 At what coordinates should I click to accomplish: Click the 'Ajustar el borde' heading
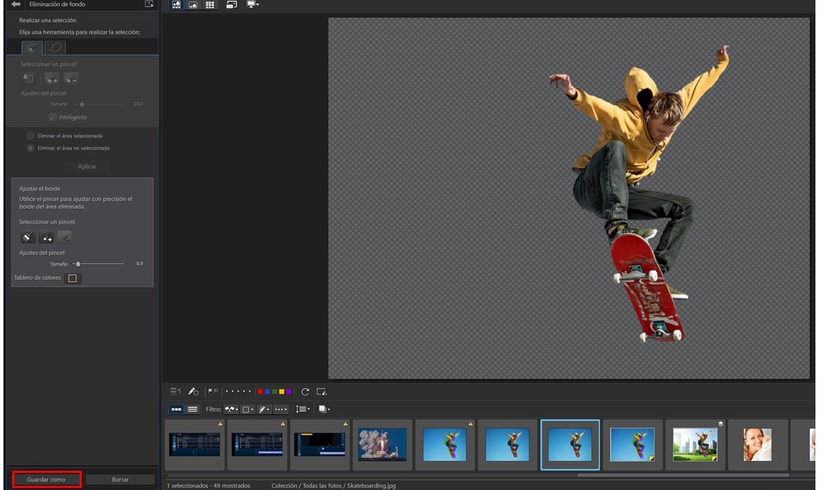click(40, 188)
